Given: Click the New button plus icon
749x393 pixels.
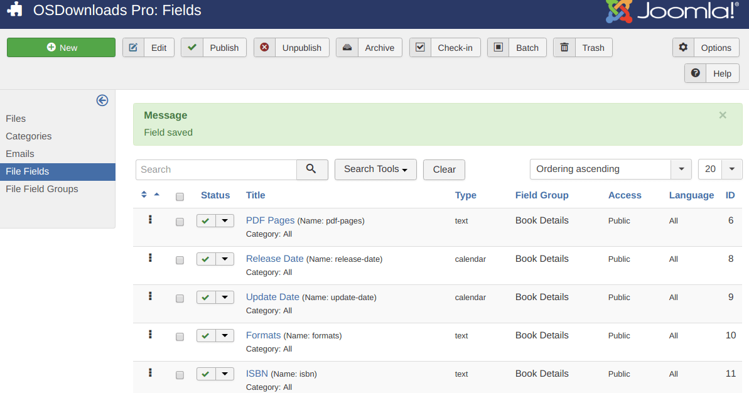Looking at the screenshot, I should coord(51,47).
